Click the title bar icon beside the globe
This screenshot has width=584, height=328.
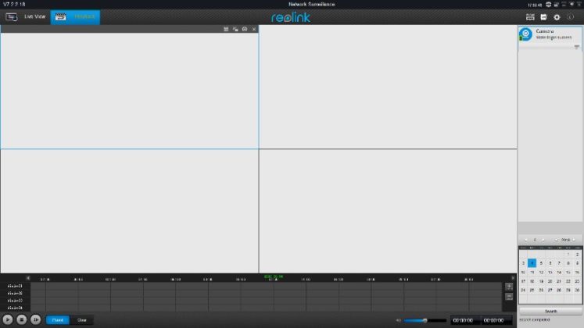pyautogui.click(x=556, y=5)
